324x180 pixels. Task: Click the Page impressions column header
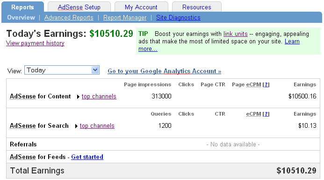coord(148,85)
